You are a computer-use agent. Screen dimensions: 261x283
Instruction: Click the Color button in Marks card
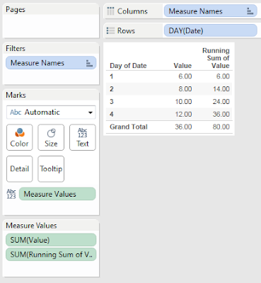point(19,137)
